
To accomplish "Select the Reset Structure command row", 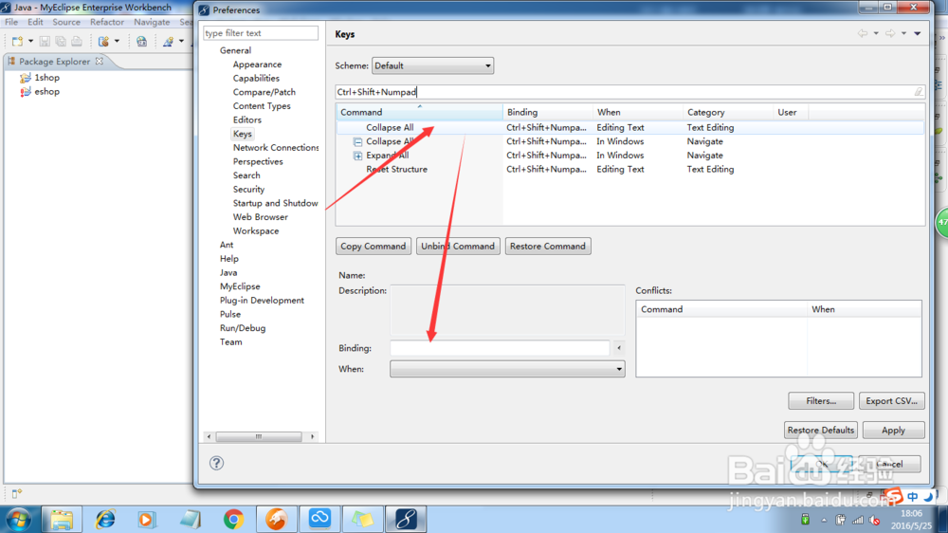I will click(630, 170).
